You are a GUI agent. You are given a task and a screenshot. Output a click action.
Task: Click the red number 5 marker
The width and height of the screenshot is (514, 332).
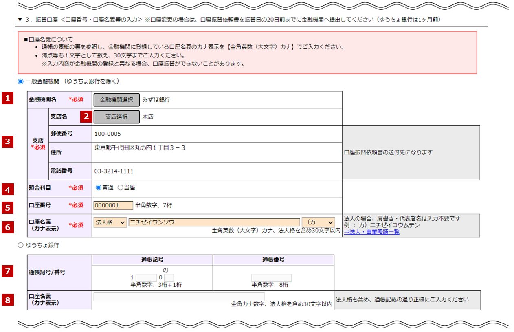point(8,208)
